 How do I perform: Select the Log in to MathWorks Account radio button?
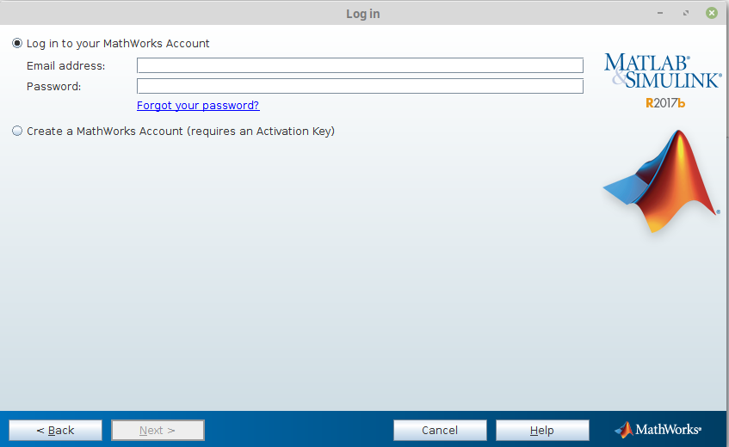coord(17,44)
